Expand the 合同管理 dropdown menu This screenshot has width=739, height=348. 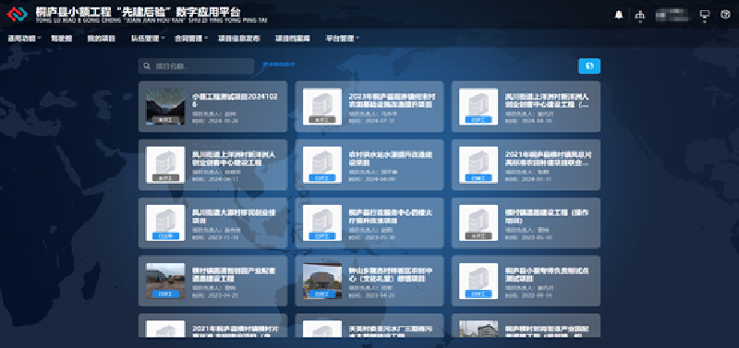click(x=191, y=39)
